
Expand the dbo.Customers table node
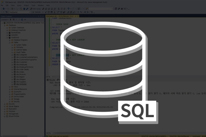tap(12, 62)
